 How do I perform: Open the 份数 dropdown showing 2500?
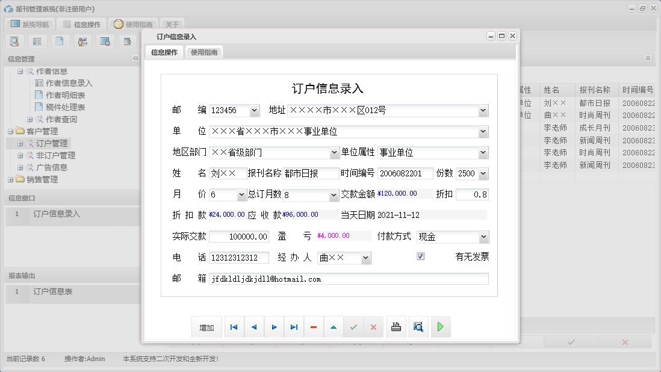(482, 173)
